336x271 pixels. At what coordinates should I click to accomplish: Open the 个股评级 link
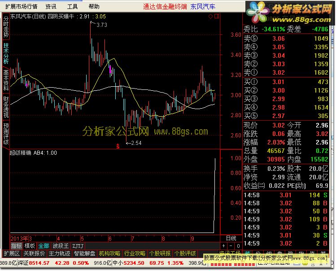pyautogui.click(x=185, y=254)
